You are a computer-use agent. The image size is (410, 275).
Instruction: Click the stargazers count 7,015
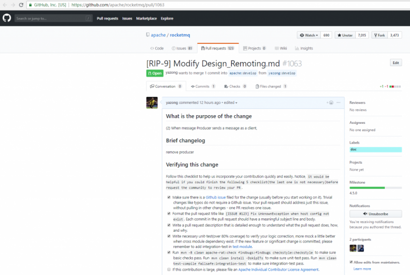pos(362,35)
